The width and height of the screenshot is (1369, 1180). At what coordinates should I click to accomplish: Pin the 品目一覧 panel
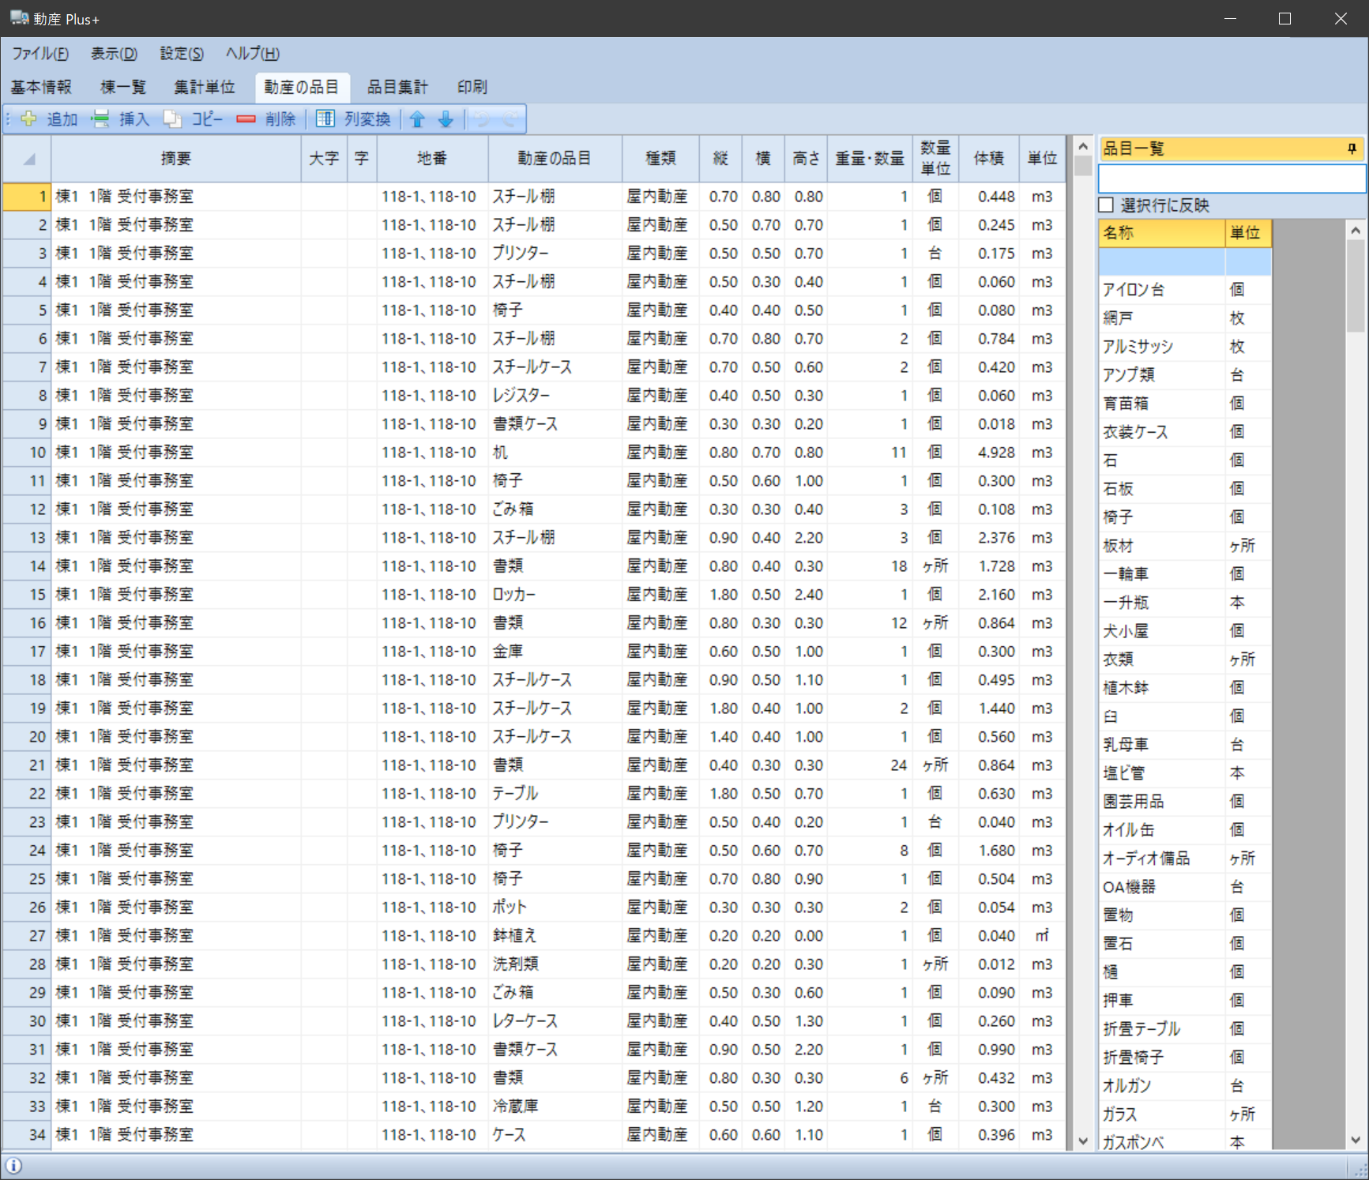(x=1352, y=148)
